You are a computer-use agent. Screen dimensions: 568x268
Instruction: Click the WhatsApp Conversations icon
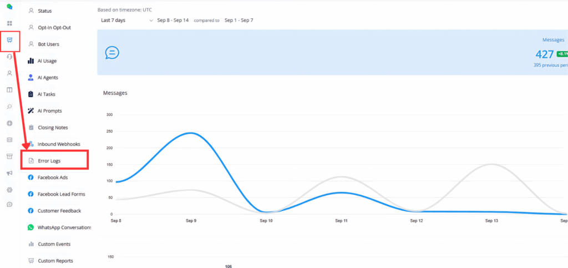point(31,227)
